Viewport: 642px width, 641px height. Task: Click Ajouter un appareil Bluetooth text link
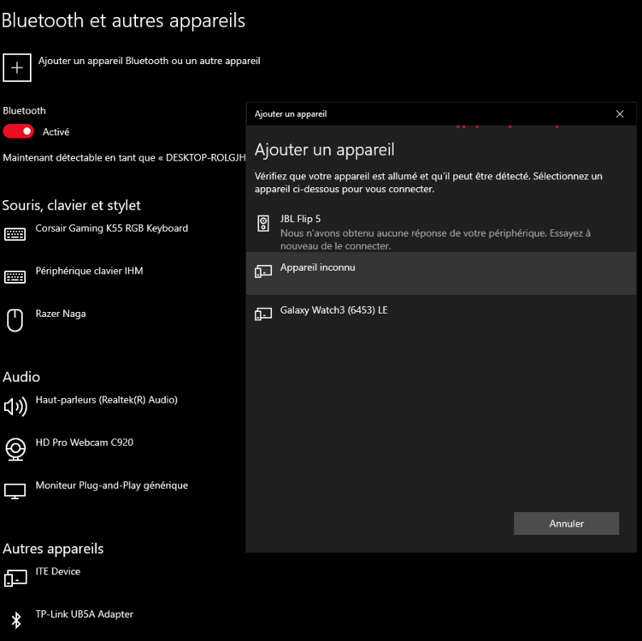(149, 61)
